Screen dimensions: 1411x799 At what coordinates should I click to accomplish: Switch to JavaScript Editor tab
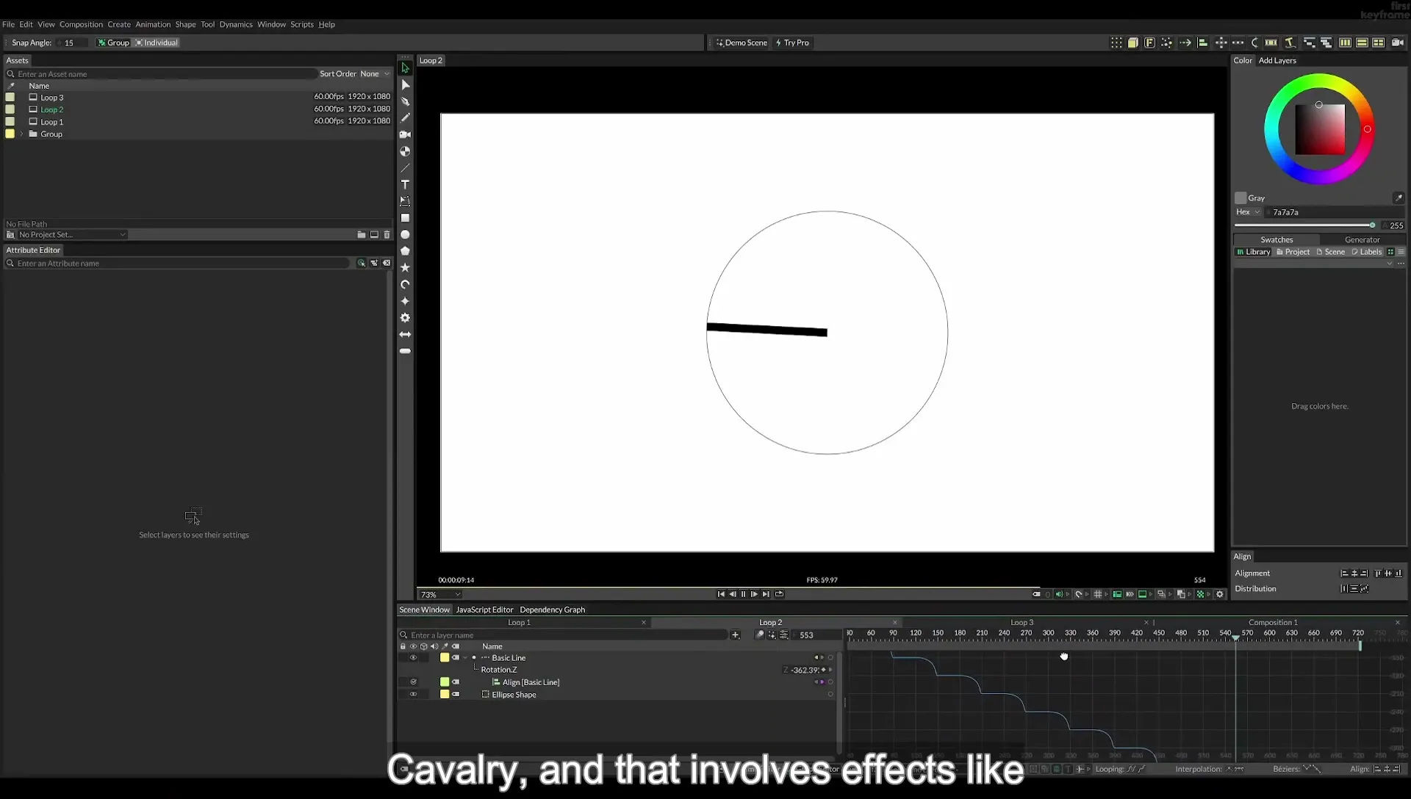[484, 610]
